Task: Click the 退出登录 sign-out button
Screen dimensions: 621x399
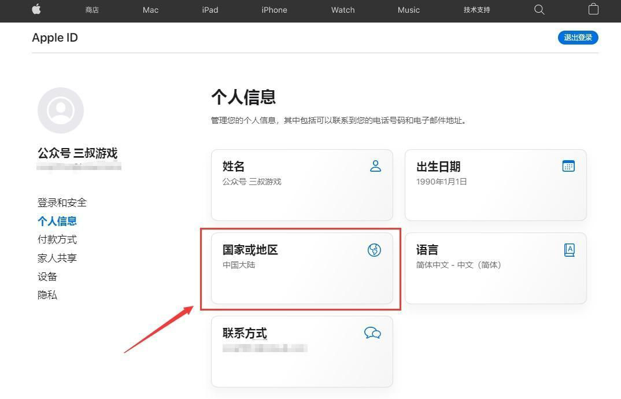Action: [578, 37]
